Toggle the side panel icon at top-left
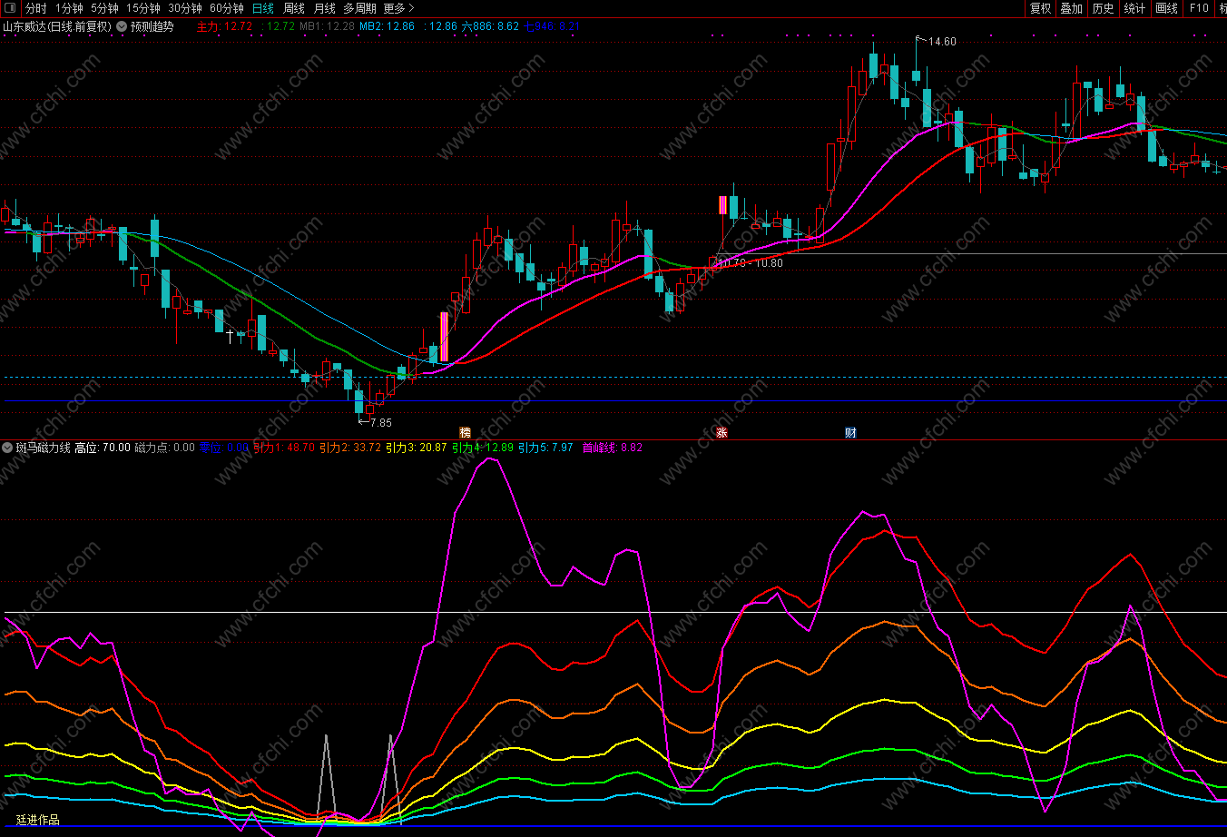This screenshot has height=837, width=1227. coord(10,8)
